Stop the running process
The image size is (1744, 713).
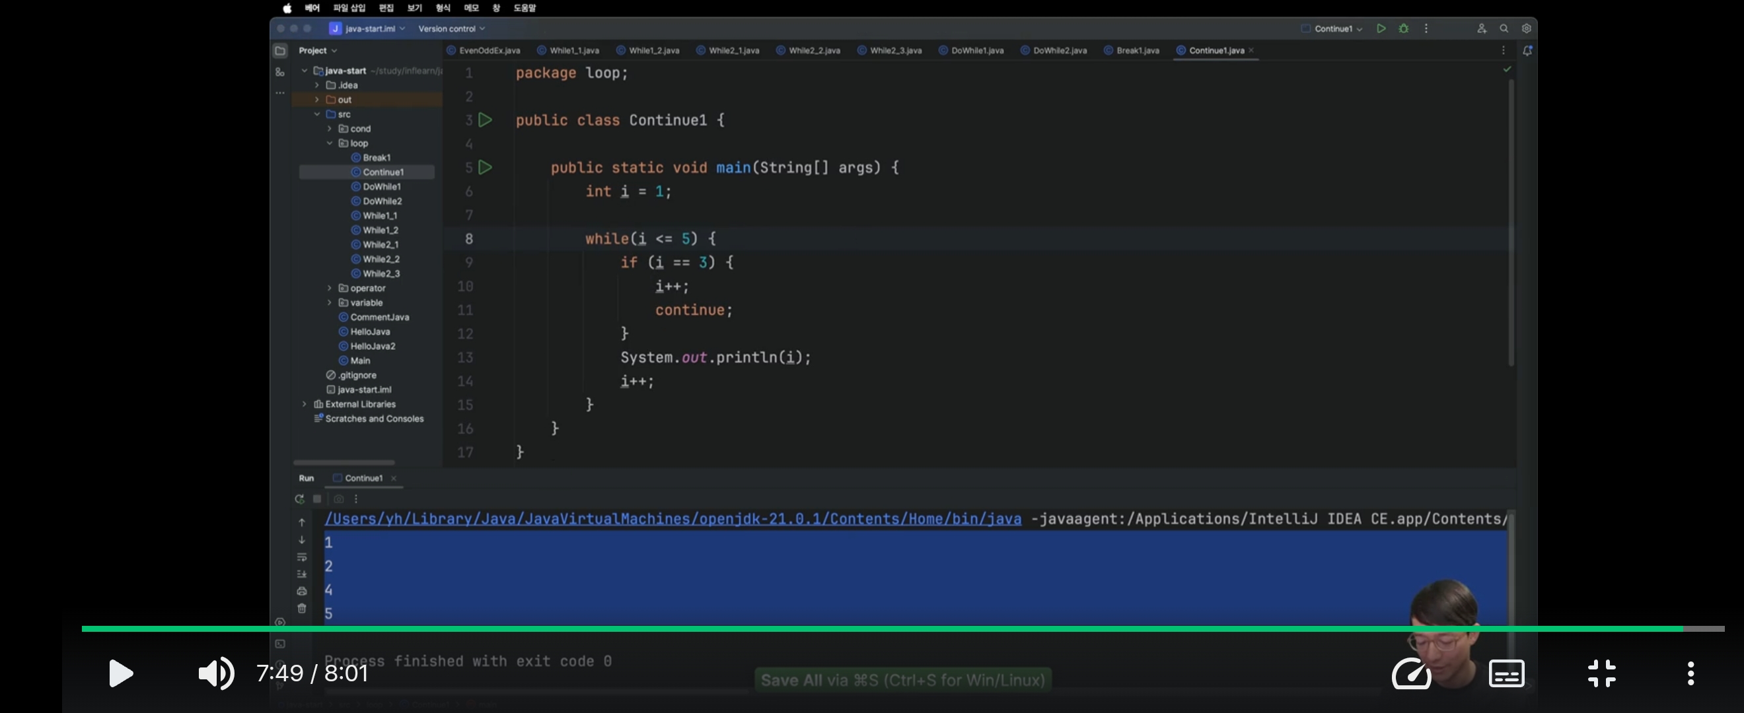(x=317, y=498)
